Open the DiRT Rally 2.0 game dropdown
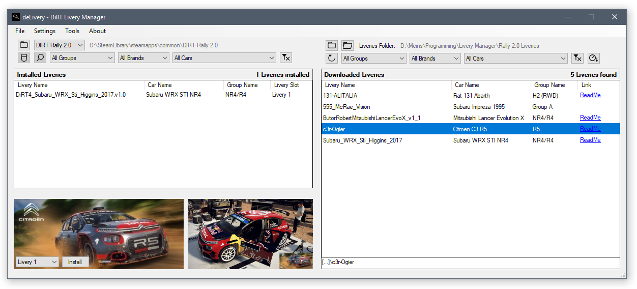 (60, 45)
